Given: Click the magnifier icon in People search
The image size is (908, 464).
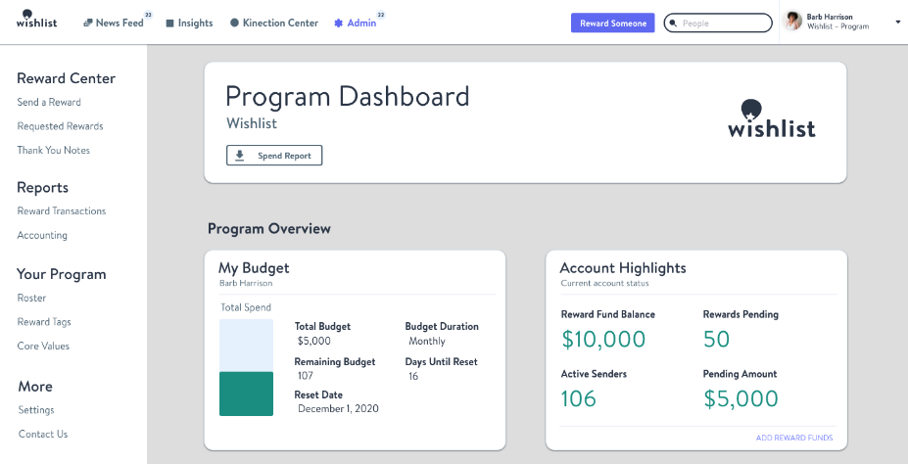Looking at the screenshot, I should (673, 23).
